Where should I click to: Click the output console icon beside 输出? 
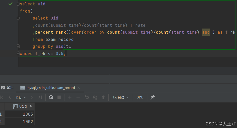click(3, 88)
